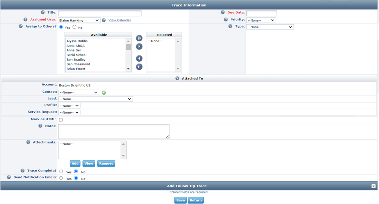The image size is (379, 204).
Task: Open the Type field help icon
Action: 230,26
